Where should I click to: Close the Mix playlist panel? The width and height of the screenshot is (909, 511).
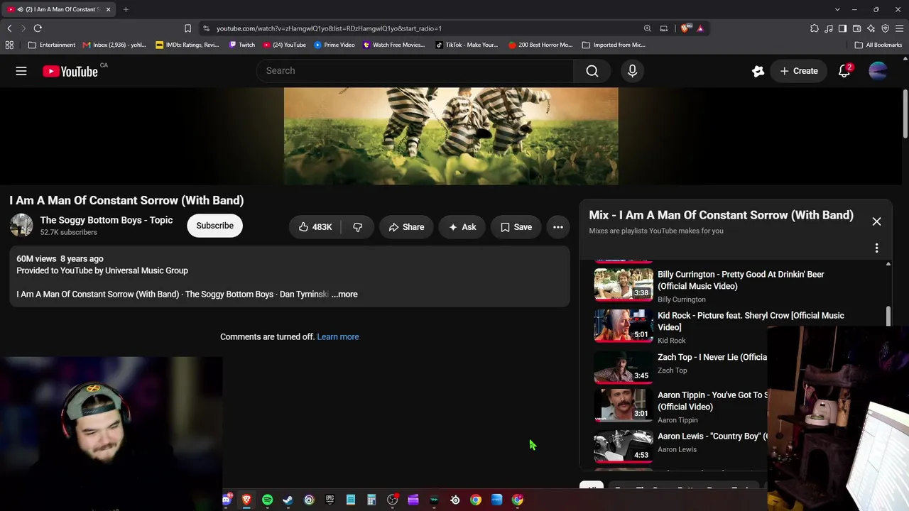click(876, 221)
